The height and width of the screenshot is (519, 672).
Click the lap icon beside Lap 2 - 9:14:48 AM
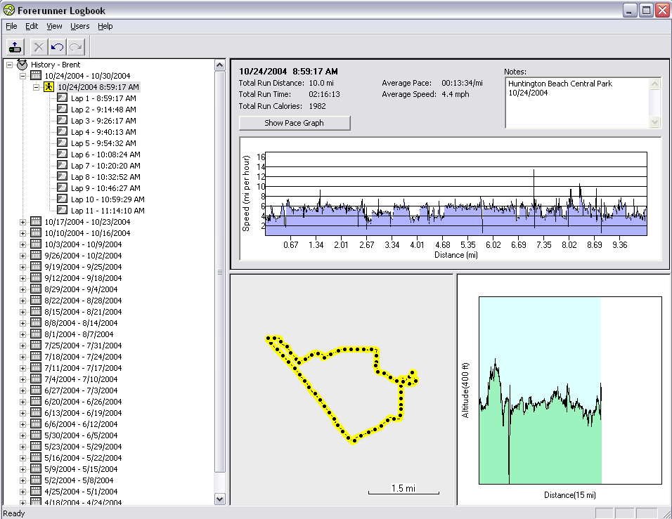(62, 109)
